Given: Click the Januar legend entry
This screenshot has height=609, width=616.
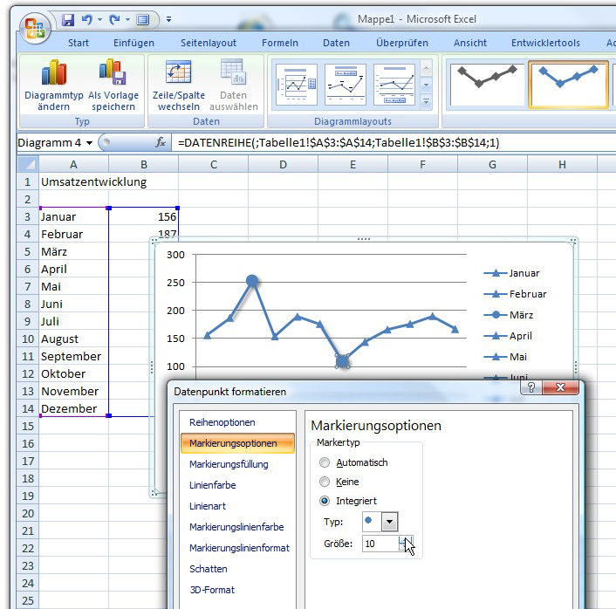Looking at the screenshot, I should click(x=511, y=273).
